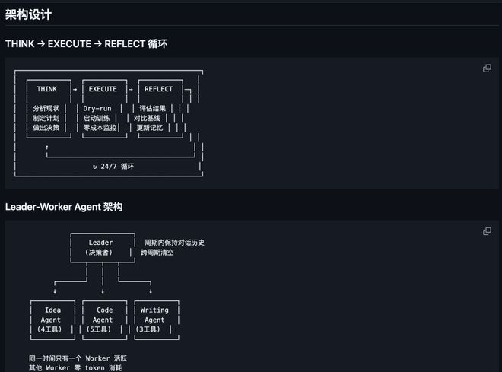Copy the Leader-Worker Agent diagram code block

click(487, 231)
